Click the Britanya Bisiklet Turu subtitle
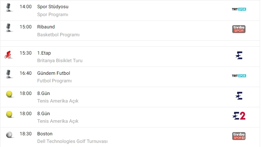Viewport: 261px width, 147px height. tap(60, 61)
